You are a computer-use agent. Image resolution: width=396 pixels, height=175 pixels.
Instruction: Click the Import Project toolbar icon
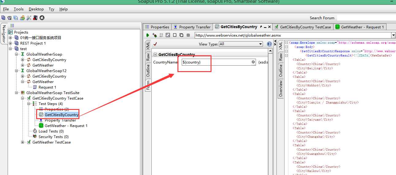(9, 18)
